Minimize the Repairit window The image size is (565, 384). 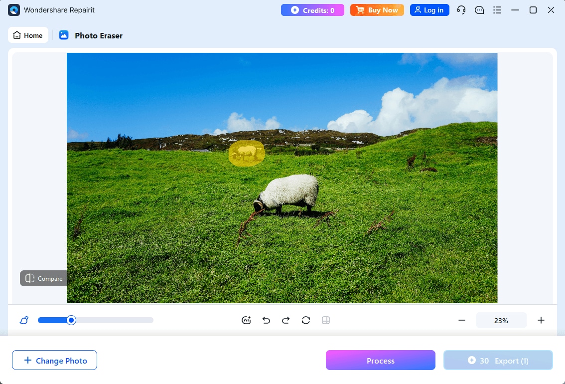point(515,10)
